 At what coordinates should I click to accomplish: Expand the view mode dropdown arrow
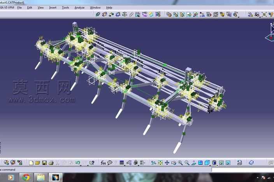pyautogui.click(x=217, y=165)
